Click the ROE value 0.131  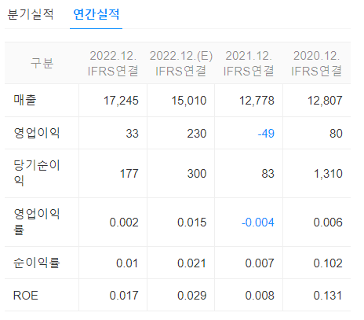(x=328, y=296)
